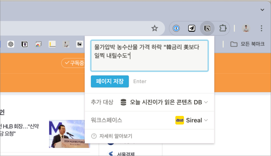The image size is (271, 156).
Task: Click the 페이지 저장 save button
Action: [110, 81]
